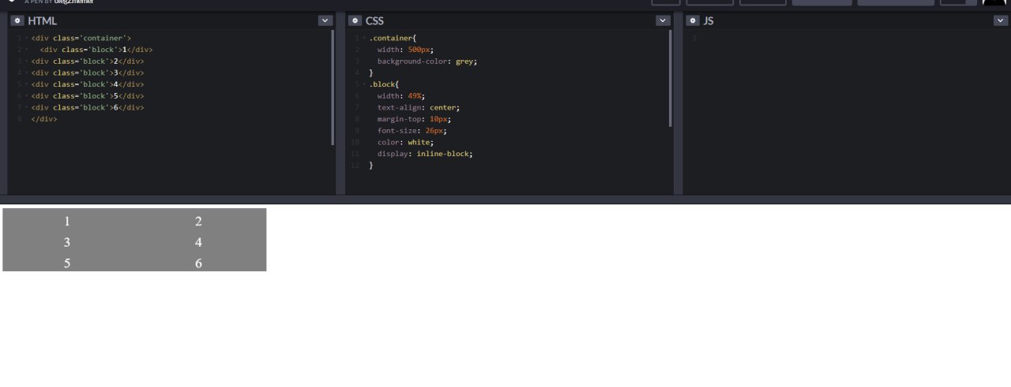
Task: Click block number 2 in the preview
Action: [198, 221]
